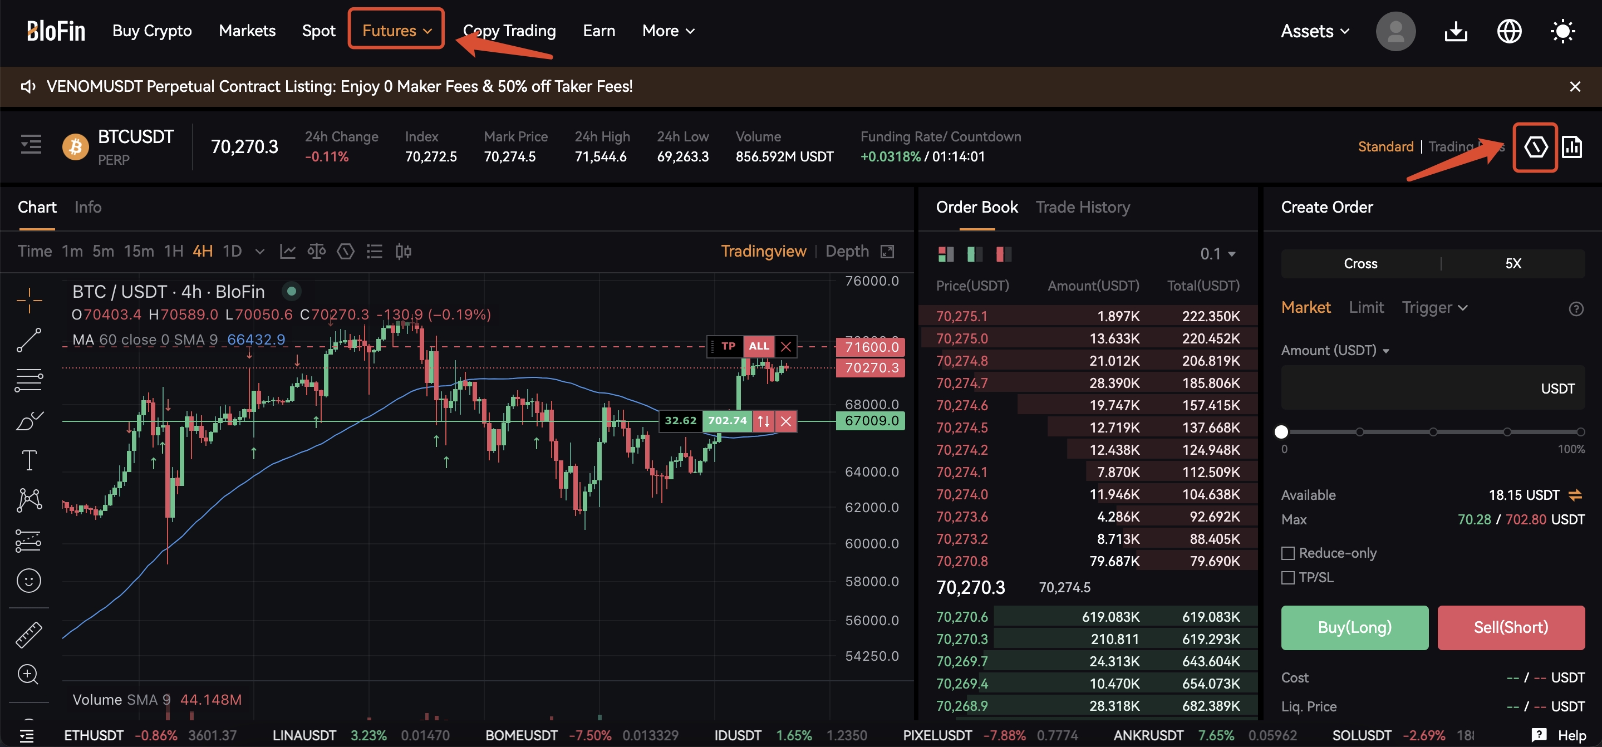Select the horizontal lines Fibonacci tool
The width and height of the screenshot is (1602, 747).
[30, 380]
